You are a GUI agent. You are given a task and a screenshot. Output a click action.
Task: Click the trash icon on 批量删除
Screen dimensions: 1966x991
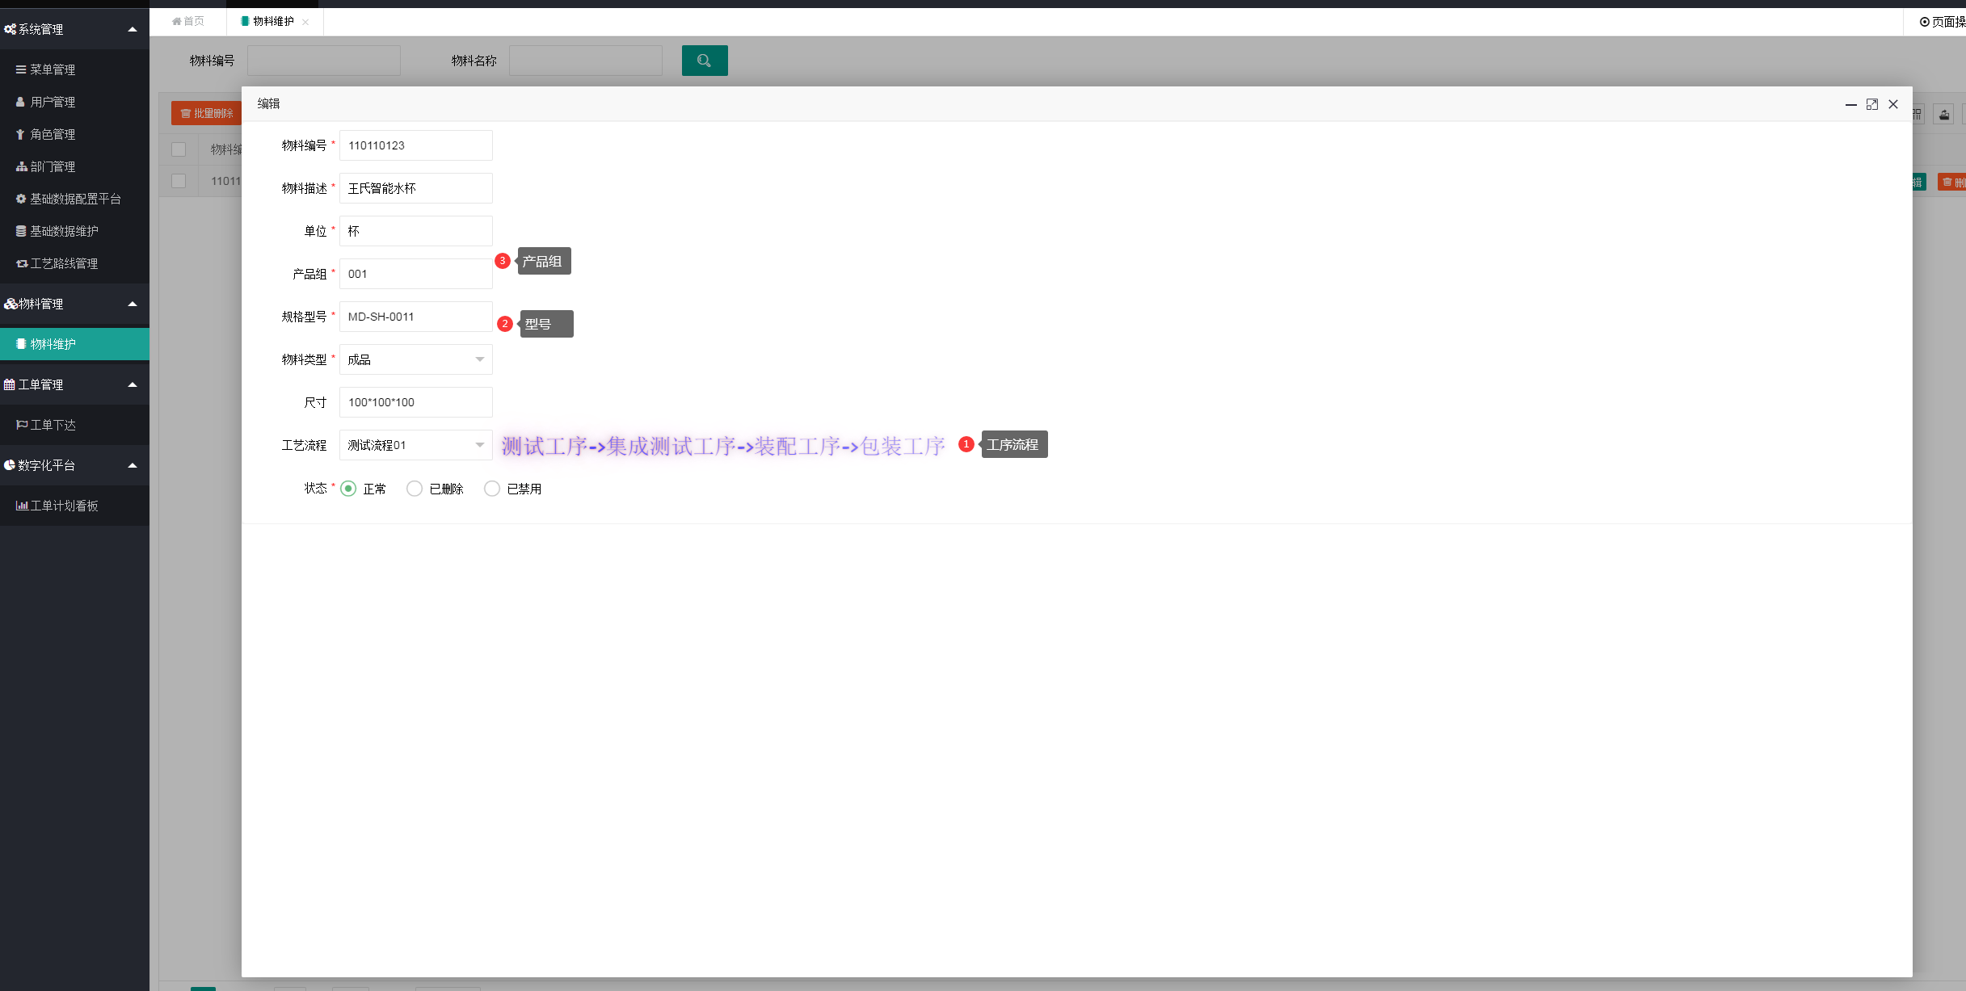pyautogui.click(x=185, y=113)
